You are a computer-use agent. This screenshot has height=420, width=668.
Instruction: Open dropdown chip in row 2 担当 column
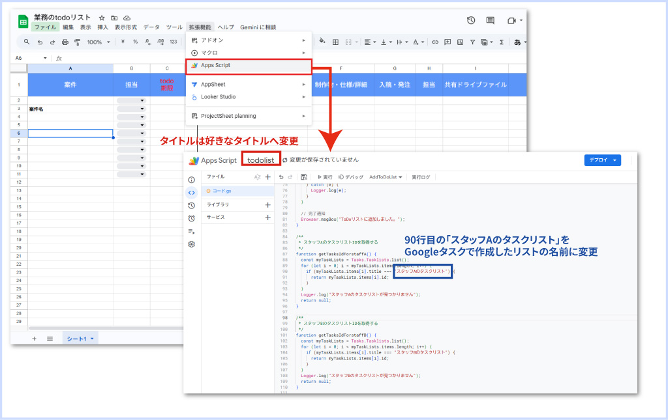(131, 100)
